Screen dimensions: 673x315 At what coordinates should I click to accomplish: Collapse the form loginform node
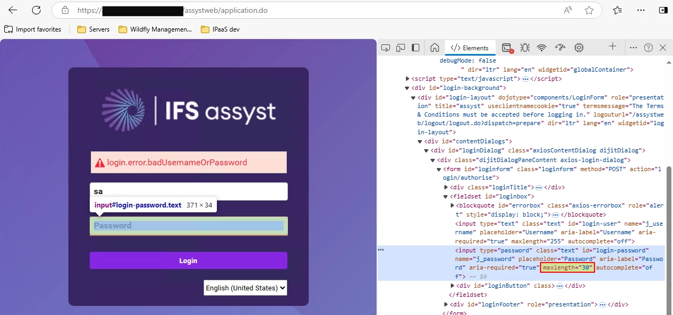pyautogui.click(x=440, y=169)
